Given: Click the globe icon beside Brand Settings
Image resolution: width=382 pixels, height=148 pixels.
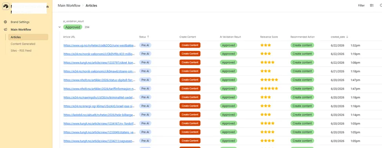Looking at the screenshot, I should [5, 22].
